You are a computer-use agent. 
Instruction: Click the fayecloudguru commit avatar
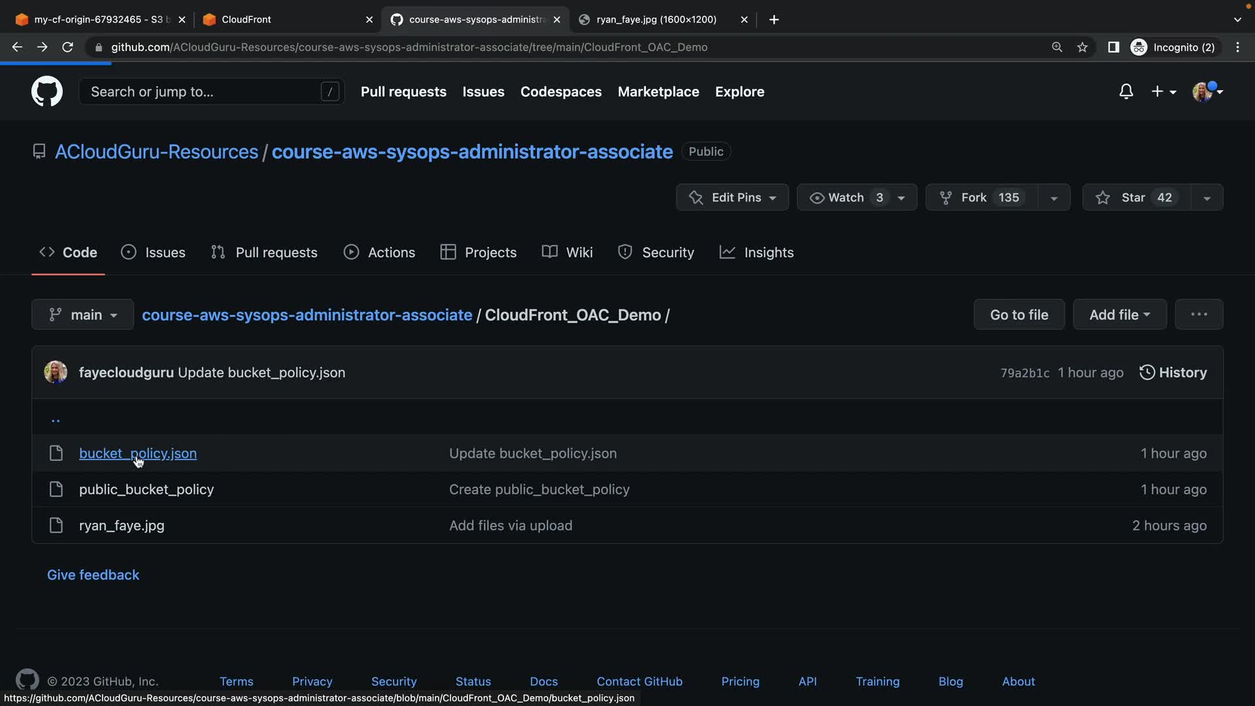pos(56,373)
